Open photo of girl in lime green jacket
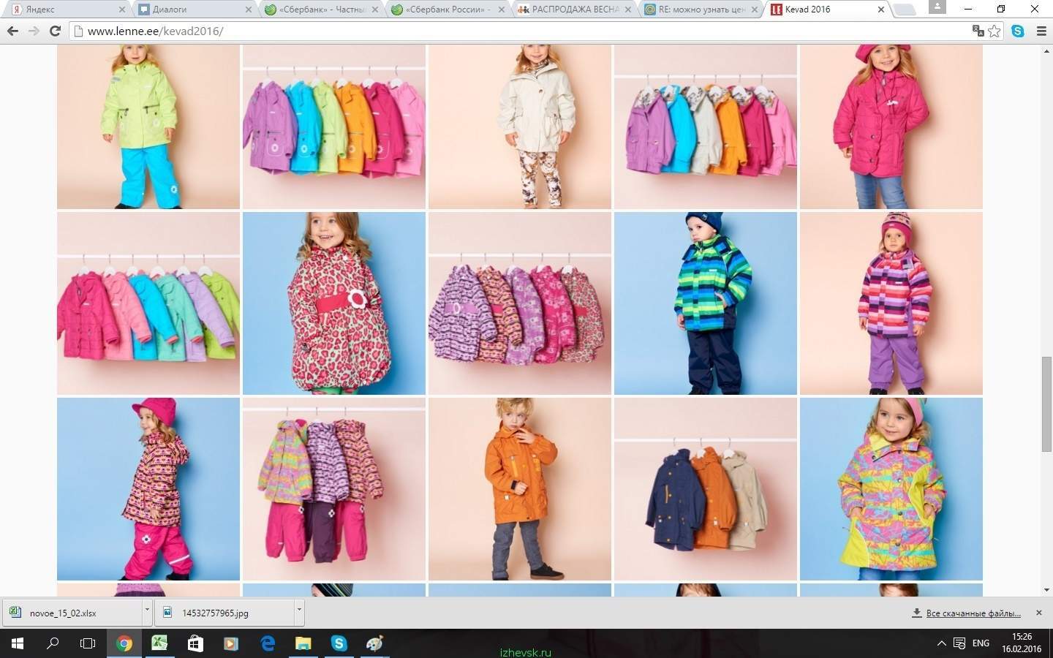1053x658 pixels. click(x=148, y=126)
